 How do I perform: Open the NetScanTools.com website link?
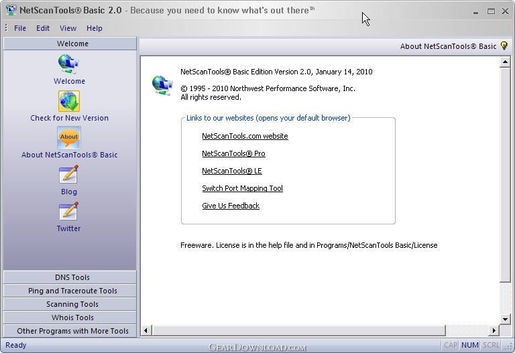245,136
